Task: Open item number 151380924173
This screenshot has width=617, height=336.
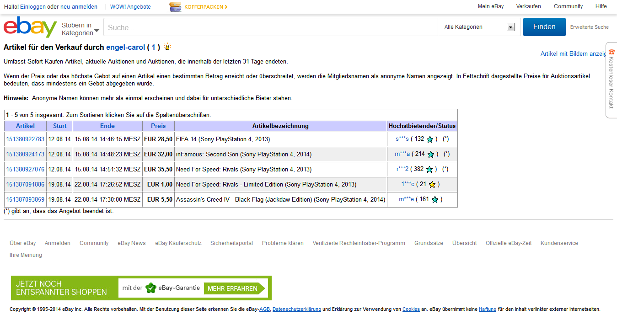Action: click(25, 154)
